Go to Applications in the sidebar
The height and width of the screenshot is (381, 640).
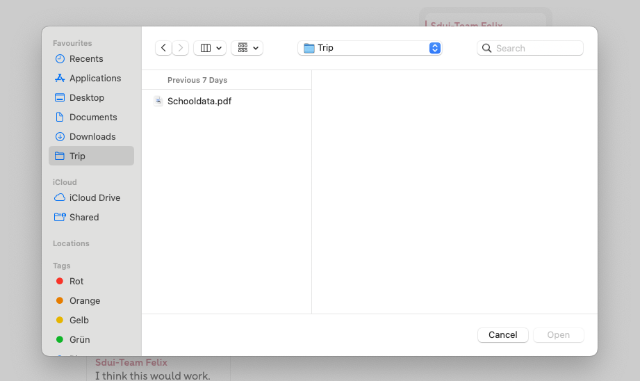pos(95,79)
